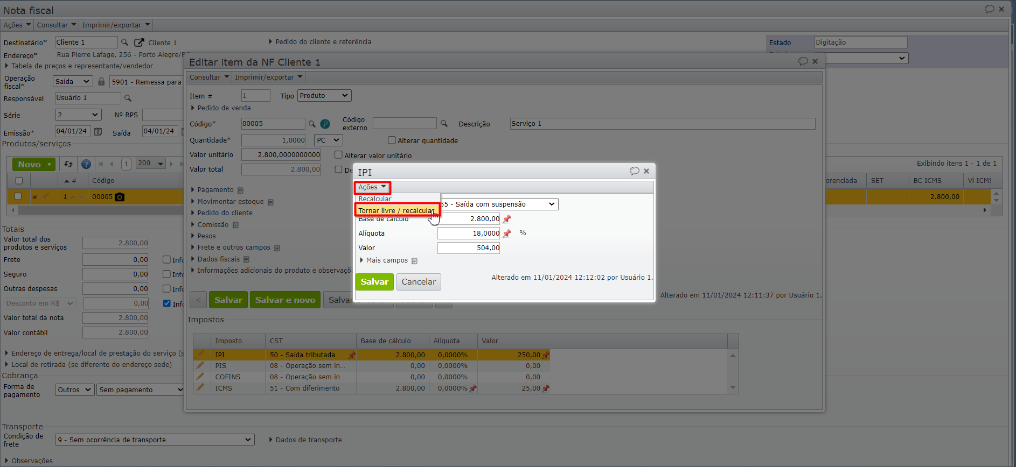Check the Alterar valor unitário checkbox

click(x=338, y=155)
